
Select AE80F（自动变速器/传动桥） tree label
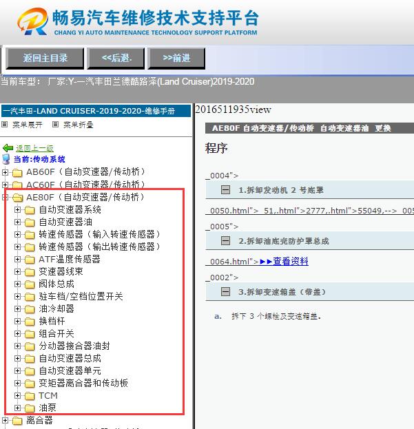85,197
